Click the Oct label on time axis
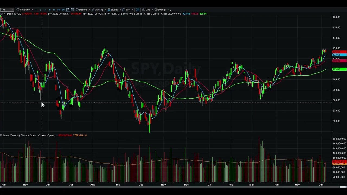This screenshot has height=195, width=347. [140, 185]
